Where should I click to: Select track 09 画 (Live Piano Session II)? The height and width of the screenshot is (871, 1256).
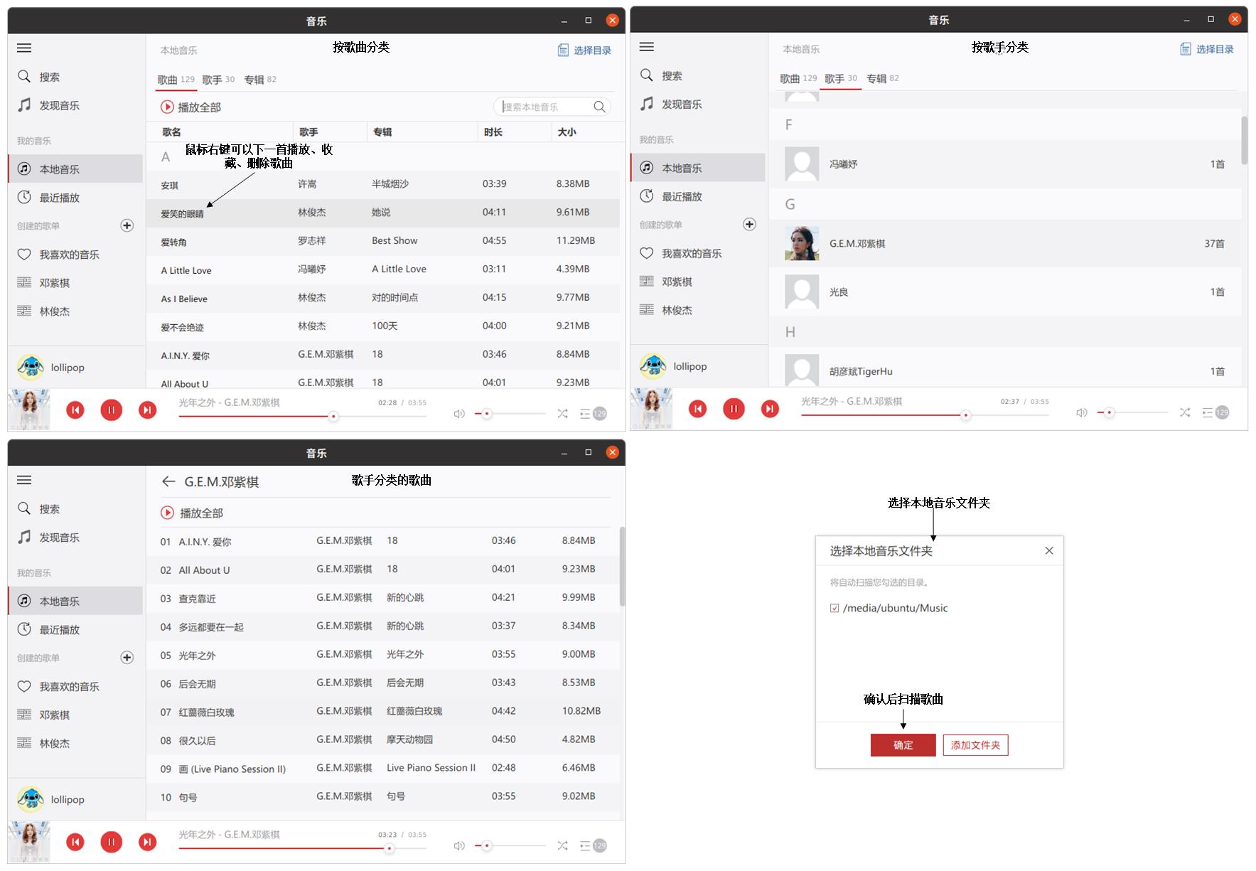[x=382, y=769]
